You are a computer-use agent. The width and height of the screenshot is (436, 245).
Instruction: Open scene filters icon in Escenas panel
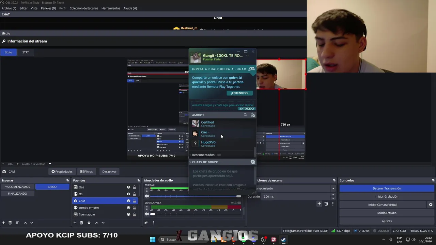pyautogui.click(x=18, y=223)
